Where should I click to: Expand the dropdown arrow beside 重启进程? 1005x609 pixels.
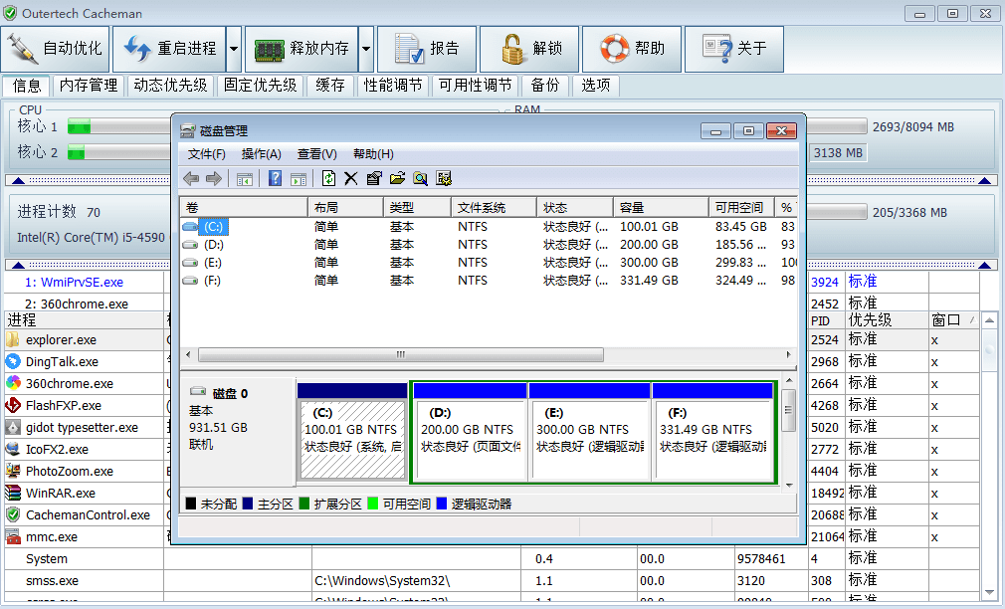pyautogui.click(x=234, y=49)
